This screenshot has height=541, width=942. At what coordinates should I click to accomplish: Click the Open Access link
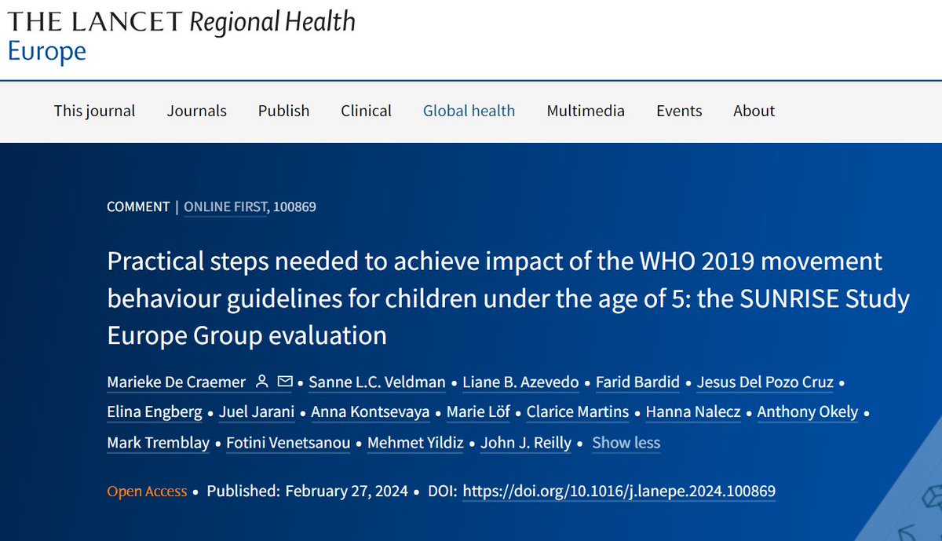(x=147, y=492)
